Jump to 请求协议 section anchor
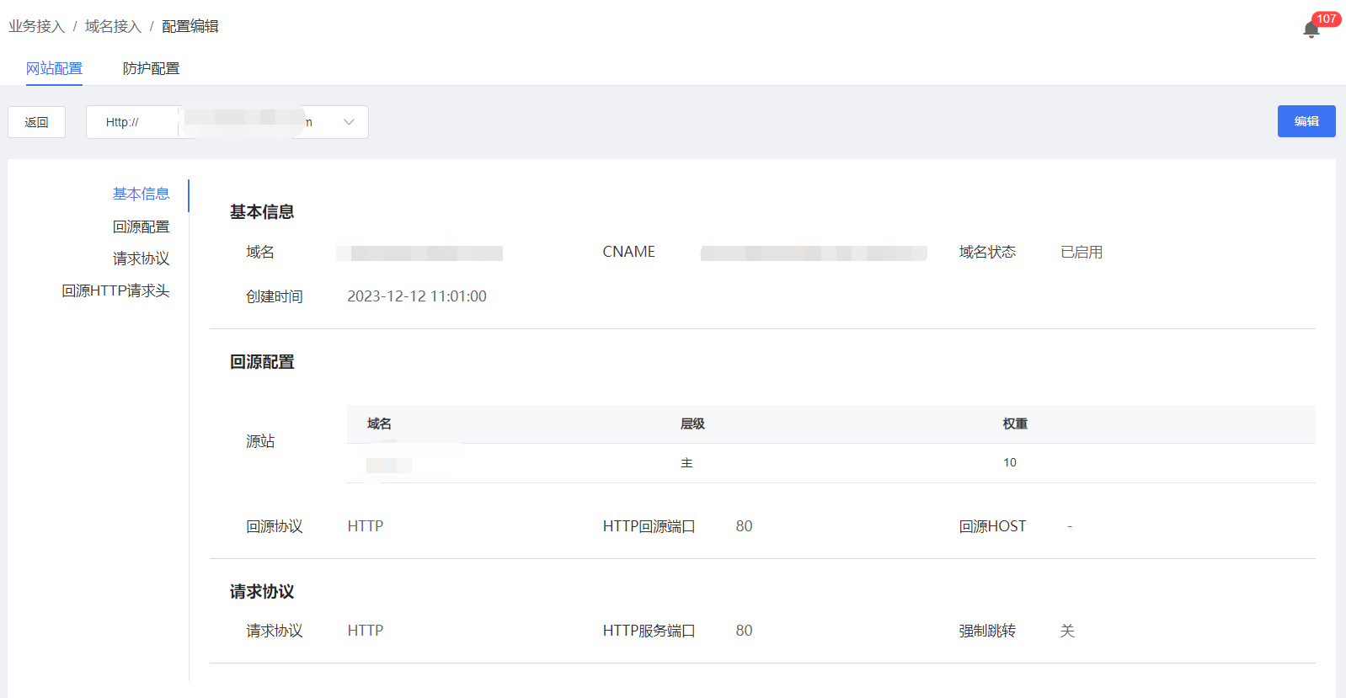 pyautogui.click(x=141, y=258)
